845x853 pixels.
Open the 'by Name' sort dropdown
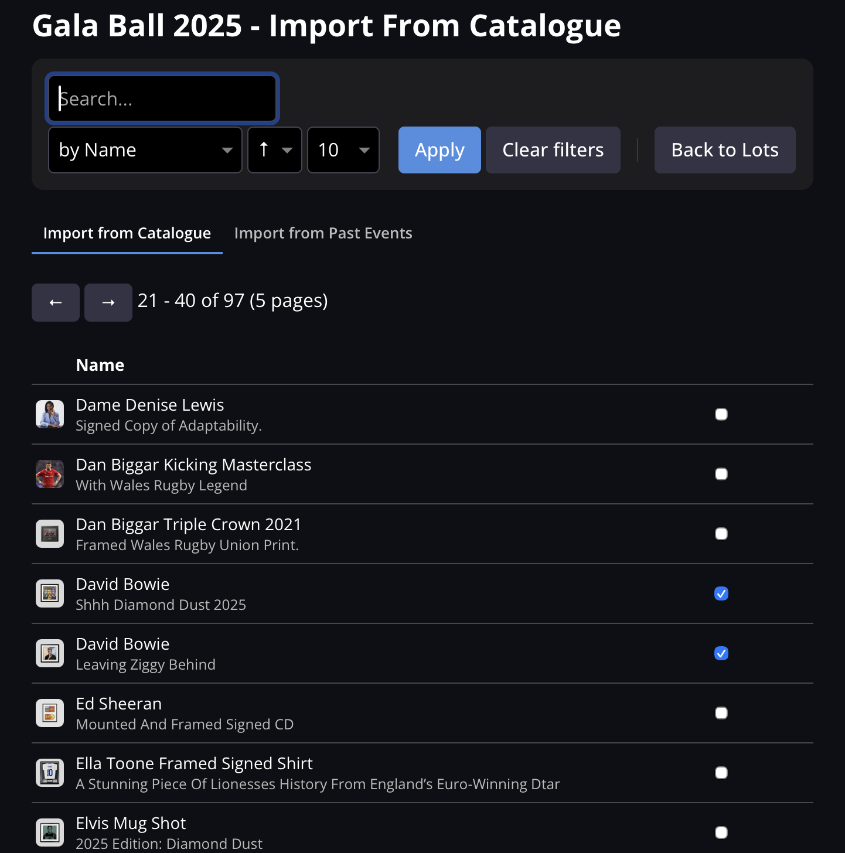point(145,150)
